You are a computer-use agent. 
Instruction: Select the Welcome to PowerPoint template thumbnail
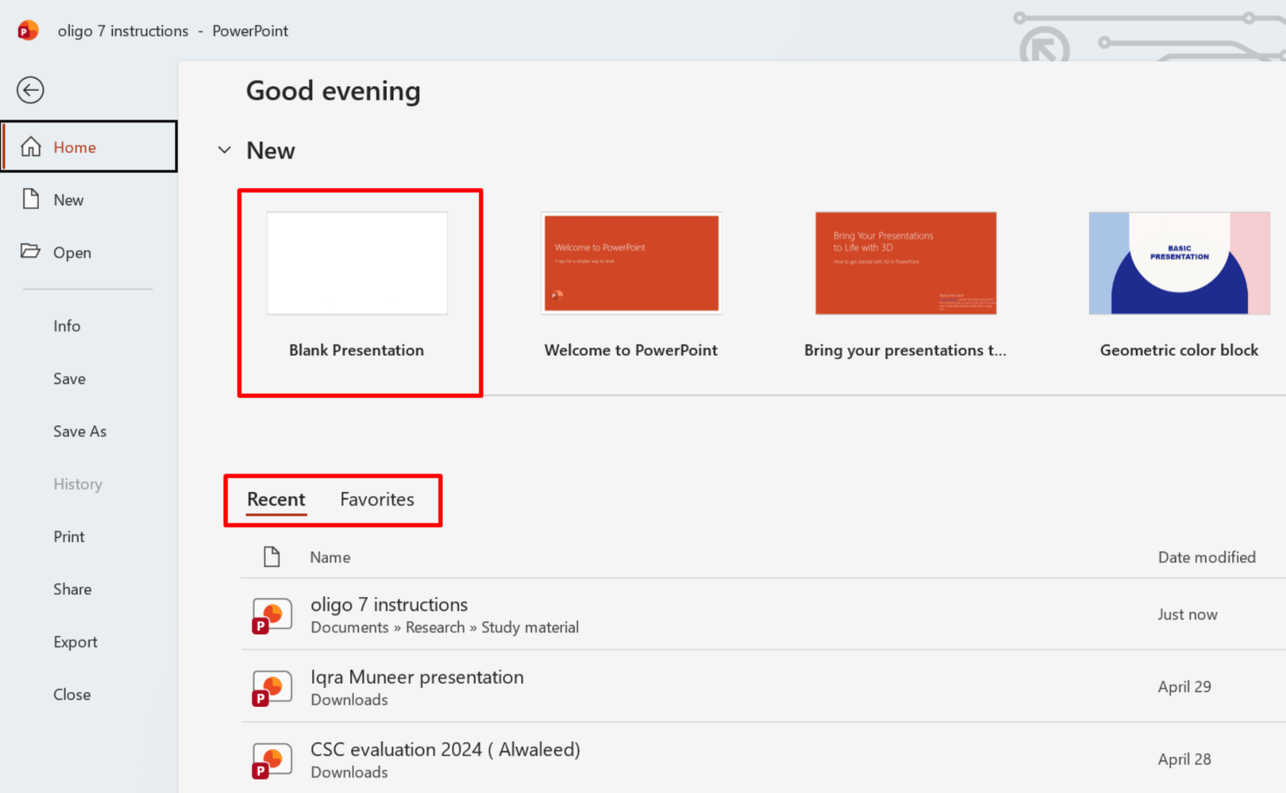click(x=632, y=263)
